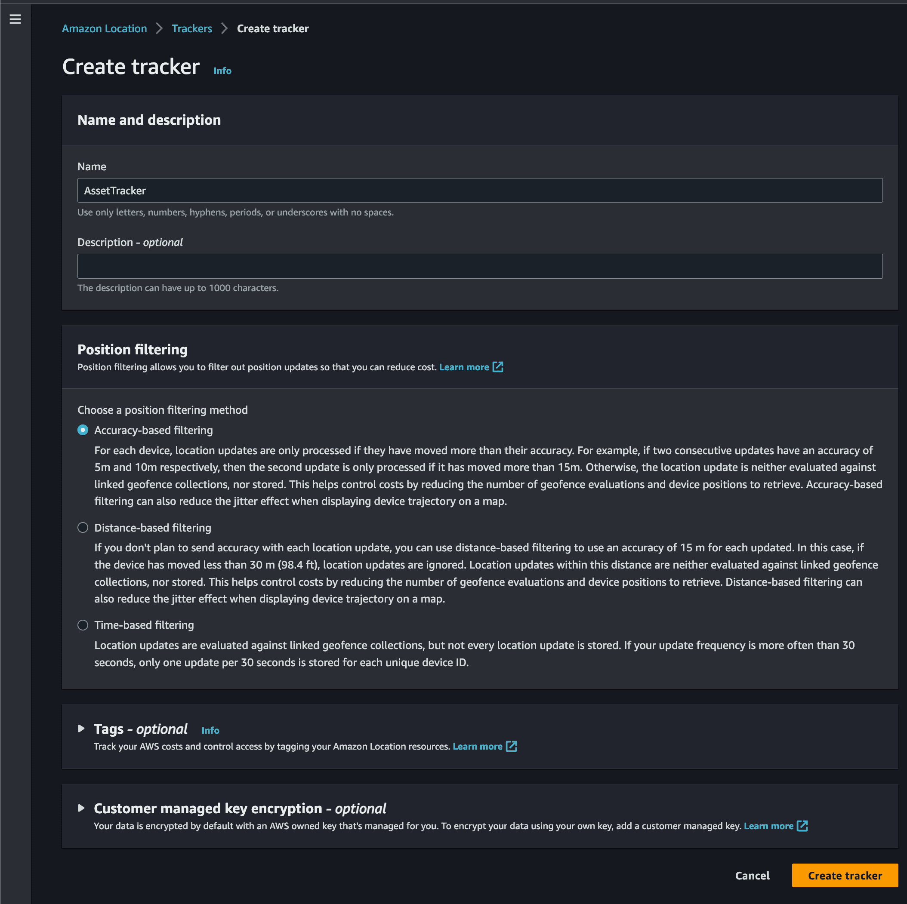Open the hamburger navigation menu
Viewport: 907px width, 904px height.
coord(15,19)
